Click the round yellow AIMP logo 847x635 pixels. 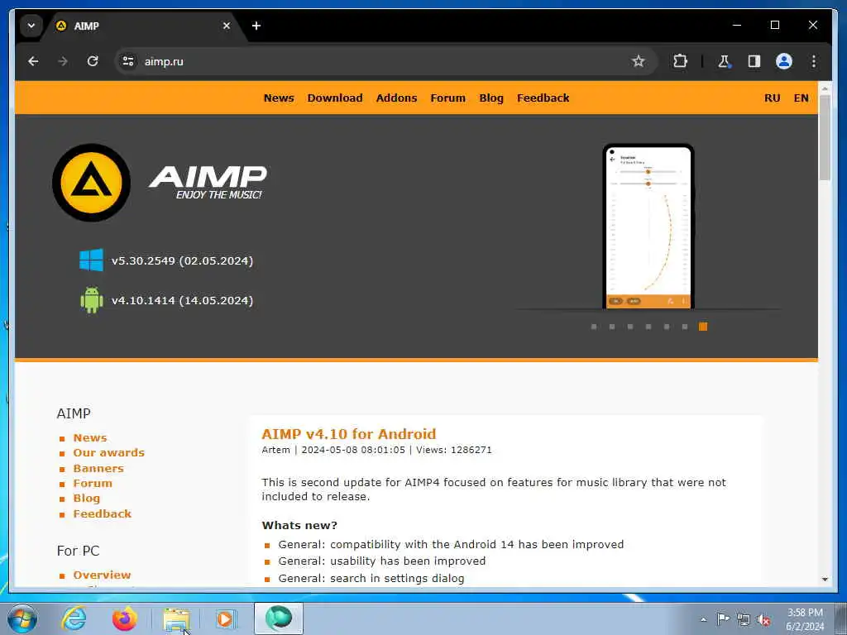click(91, 183)
